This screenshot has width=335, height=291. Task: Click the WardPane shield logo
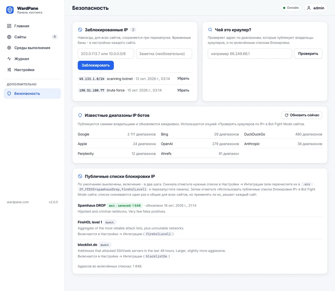pos(10,10)
